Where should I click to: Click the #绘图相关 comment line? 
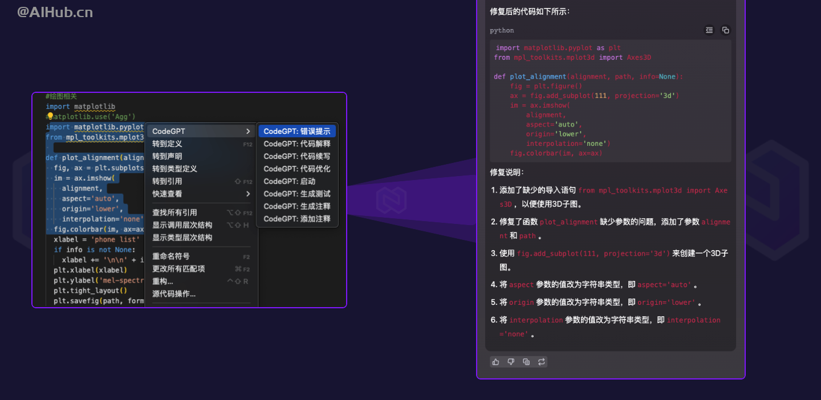coord(61,96)
